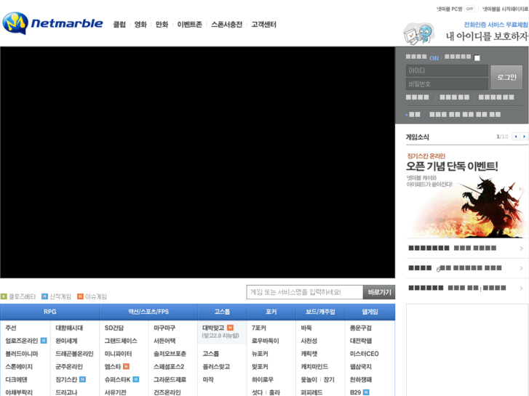Open the 웹삼국지 game link
The image size is (529, 396).
pos(361,366)
